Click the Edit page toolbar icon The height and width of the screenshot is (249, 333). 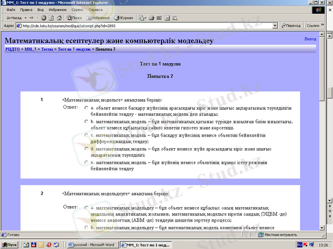coord(159,18)
